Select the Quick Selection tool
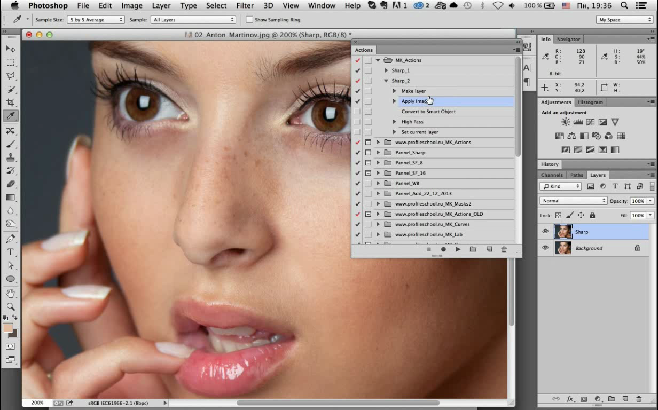The width and height of the screenshot is (658, 410). click(x=10, y=89)
